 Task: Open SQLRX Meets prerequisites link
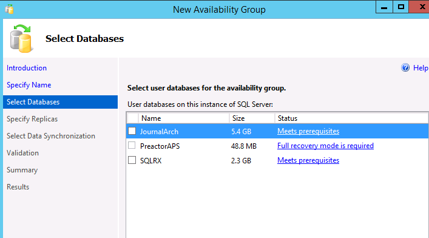(308, 160)
